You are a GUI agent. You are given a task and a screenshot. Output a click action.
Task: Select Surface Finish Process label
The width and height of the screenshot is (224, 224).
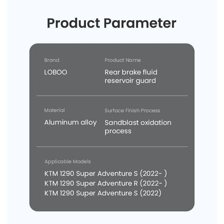pos(132,111)
